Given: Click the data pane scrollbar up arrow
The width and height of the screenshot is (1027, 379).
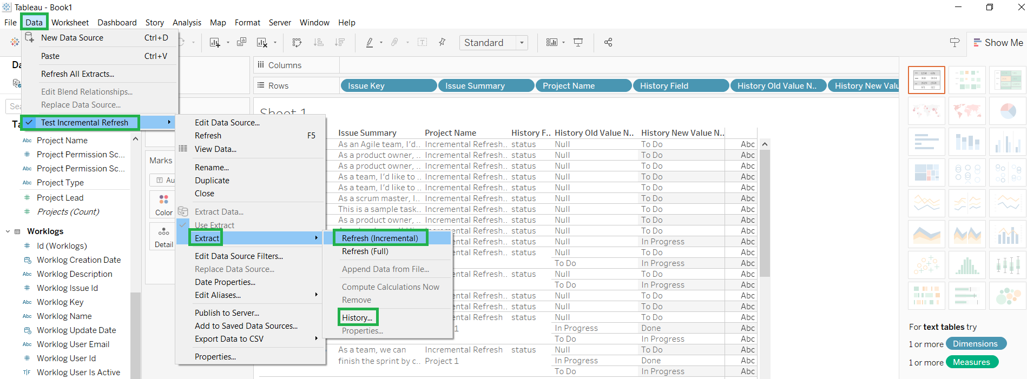Looking at the screenshot, I should coord(135,139).
